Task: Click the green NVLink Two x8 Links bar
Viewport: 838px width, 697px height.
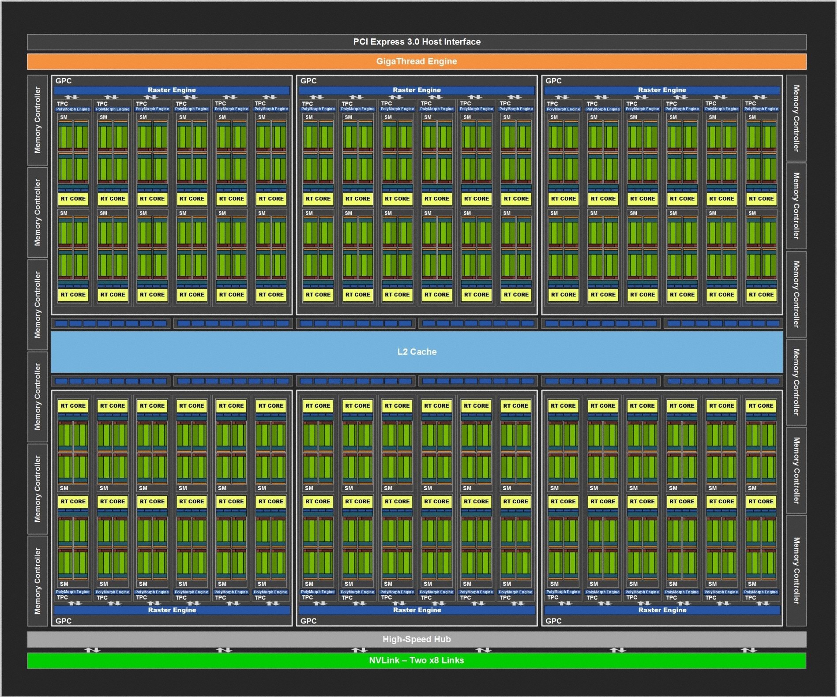Action: tap(417, 660)
